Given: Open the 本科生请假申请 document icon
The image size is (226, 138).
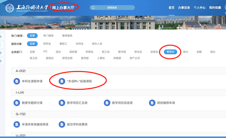Looking at the screenshot, I should (x=17, y=81).
